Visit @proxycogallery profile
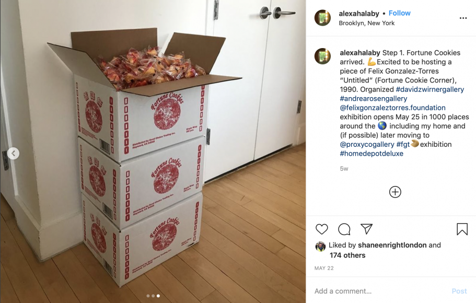The image size is (476, 303). click(x=367, y=144)
